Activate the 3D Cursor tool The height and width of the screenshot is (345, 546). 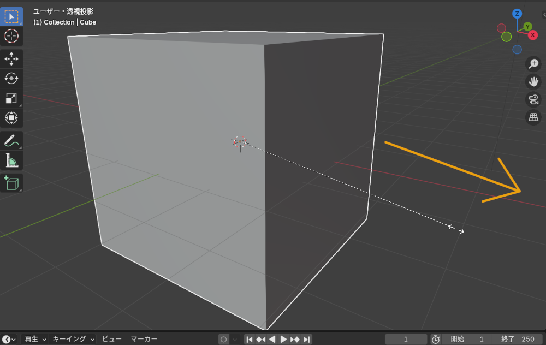tap(11, 36)
